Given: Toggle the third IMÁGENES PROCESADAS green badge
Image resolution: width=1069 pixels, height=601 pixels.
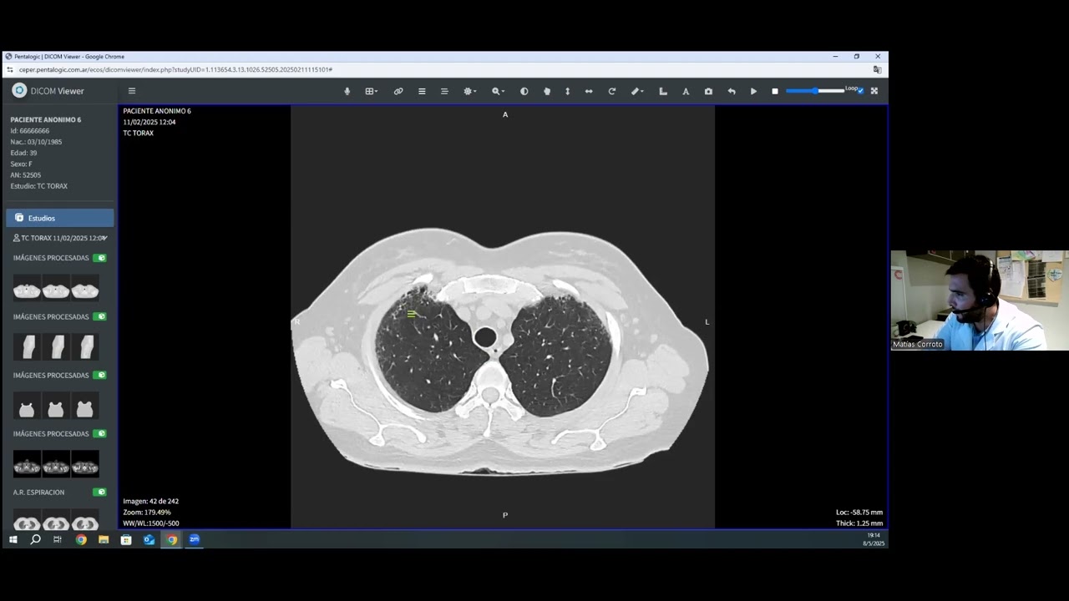Looking at the screenshot, I should click(99, 376).
